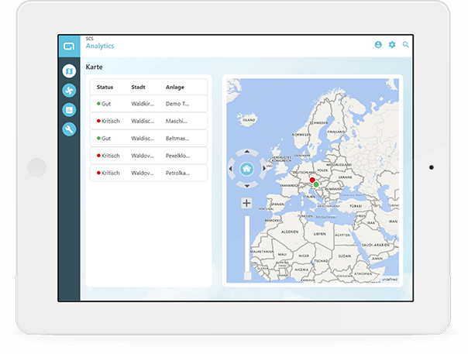The image size is (468, 354).
Task: Click the Analytics title link
Action: [x=100, y=46]
